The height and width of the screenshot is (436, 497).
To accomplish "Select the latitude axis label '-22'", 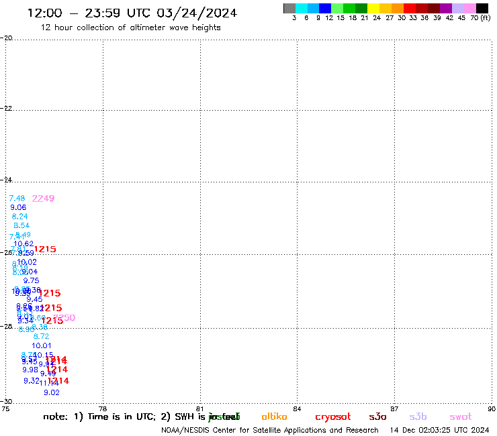I will pos(6,108).
